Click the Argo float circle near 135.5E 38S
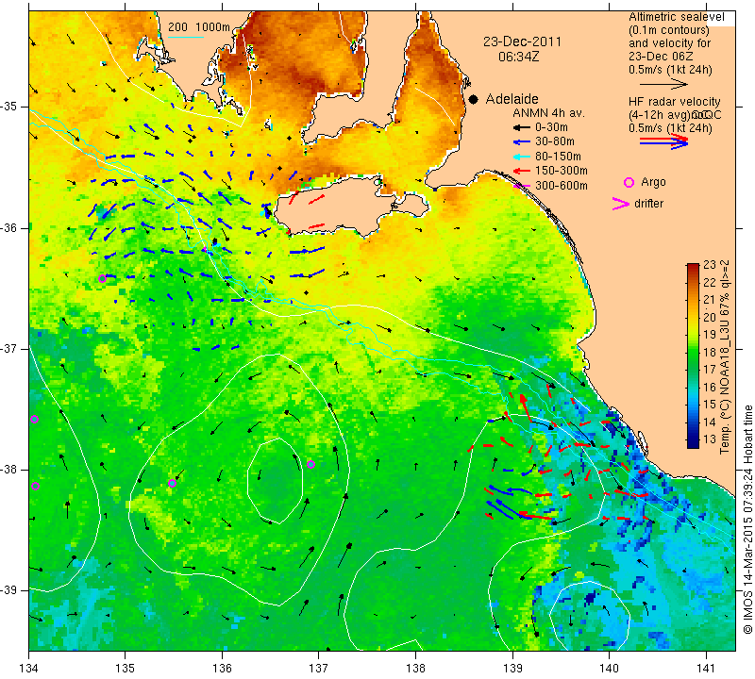755x679 pixels. click(173, 483)
